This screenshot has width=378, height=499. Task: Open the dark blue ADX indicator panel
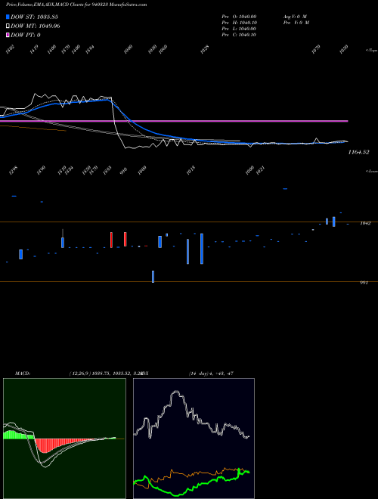tap(194, 439)
